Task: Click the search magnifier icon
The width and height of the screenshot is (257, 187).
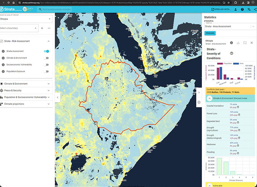Action: tap(40, 9)
